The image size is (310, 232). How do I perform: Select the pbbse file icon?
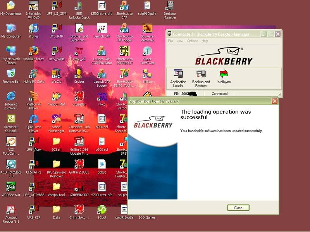point(102,167)
